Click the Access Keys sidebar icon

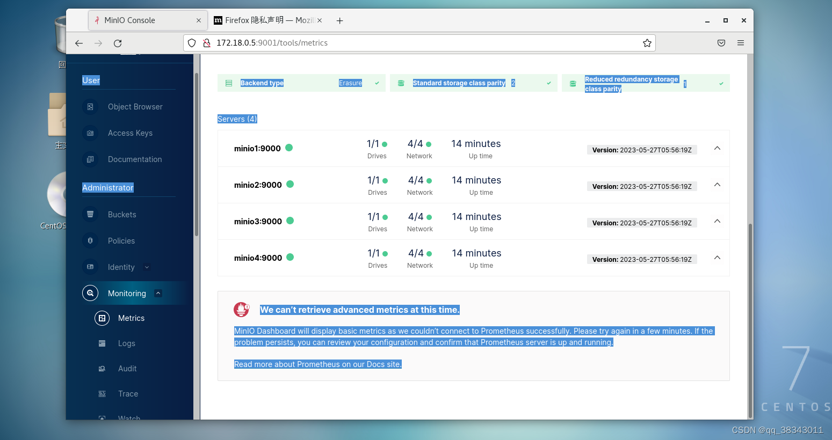pyautogui.click(x=90, y=133)
